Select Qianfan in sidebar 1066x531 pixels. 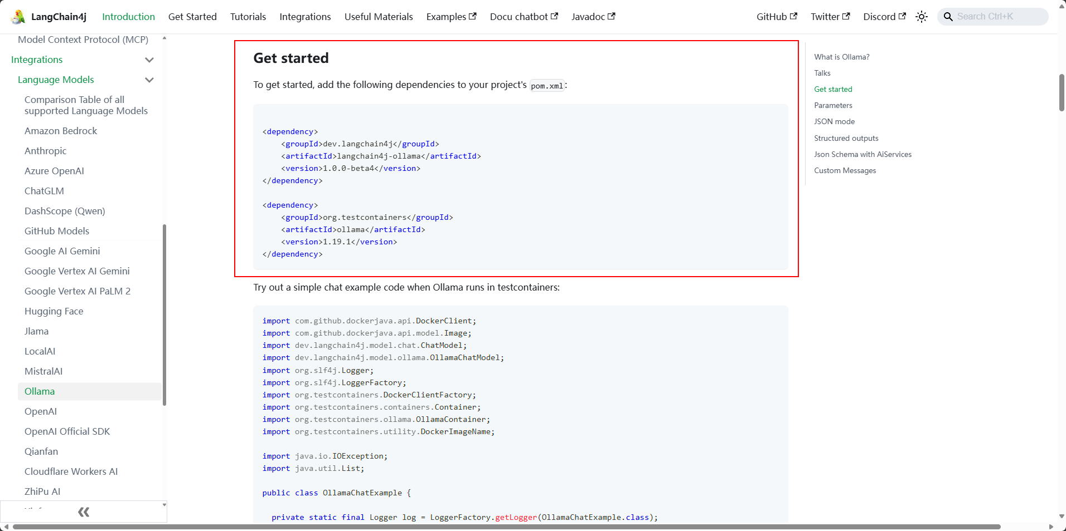pyautogui.click(x=41, y=451)
